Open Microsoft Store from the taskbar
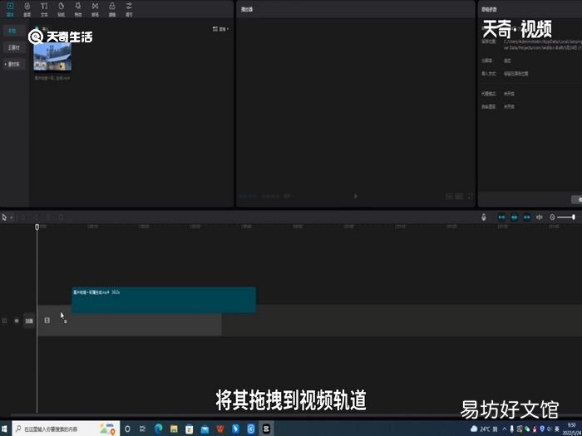 (190, 429)
